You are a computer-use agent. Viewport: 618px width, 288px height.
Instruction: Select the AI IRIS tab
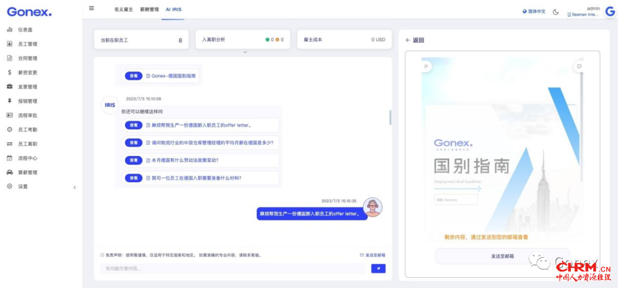pos(173,10)
